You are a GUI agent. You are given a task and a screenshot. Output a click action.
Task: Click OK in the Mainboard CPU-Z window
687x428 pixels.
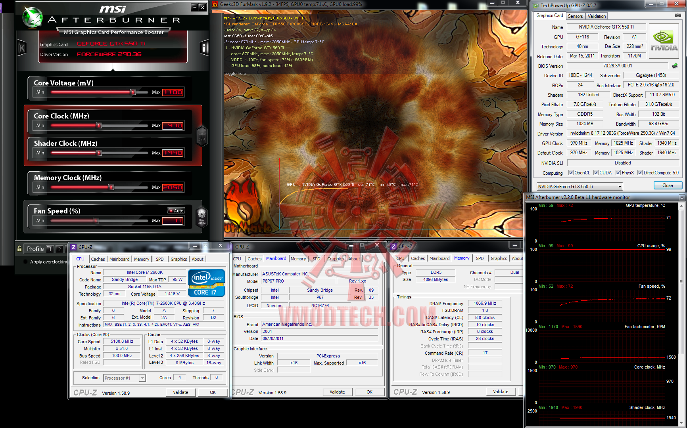(369, 392)
